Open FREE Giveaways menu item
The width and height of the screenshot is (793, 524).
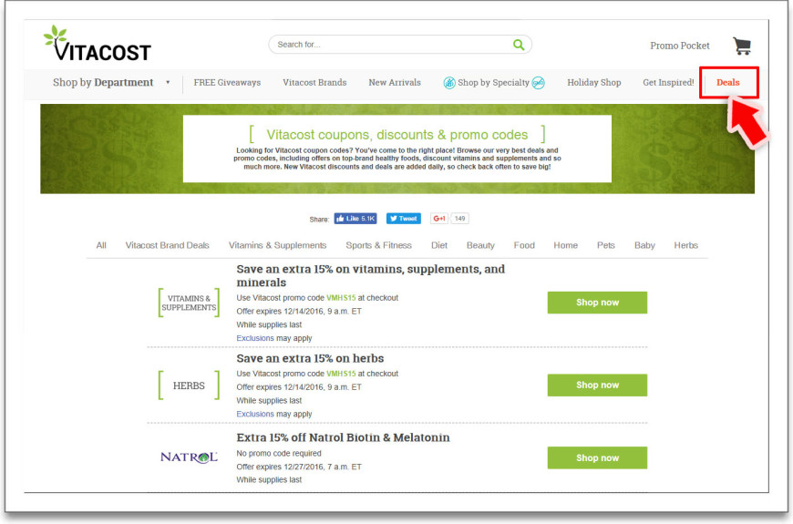pyautogui.click(x=227, y=82)
